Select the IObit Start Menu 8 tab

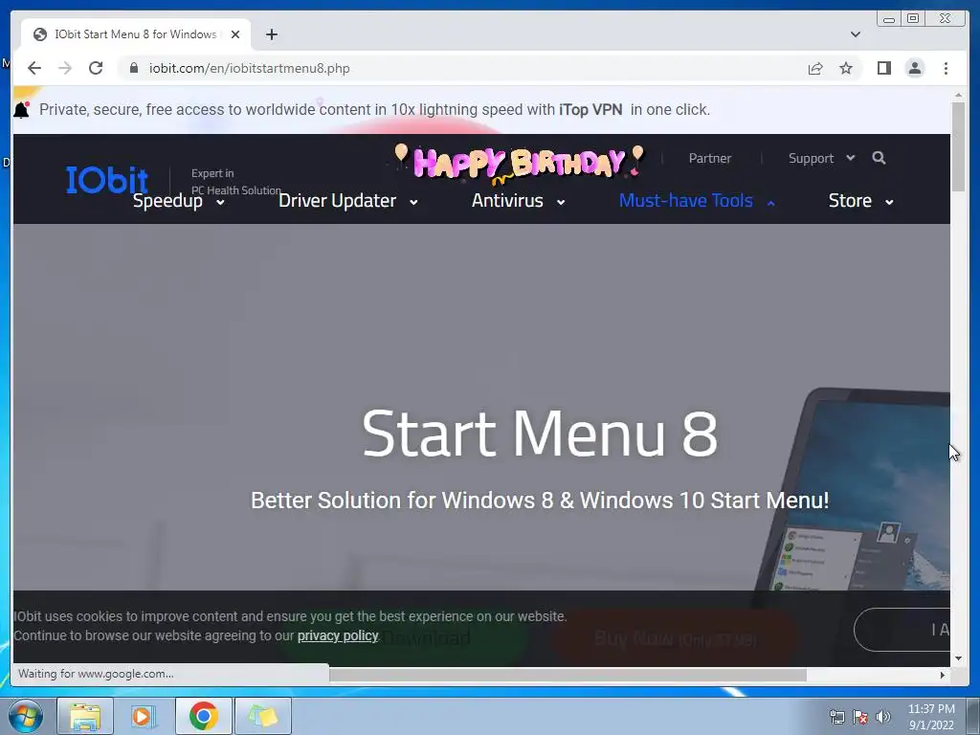(x=136, y=34)
